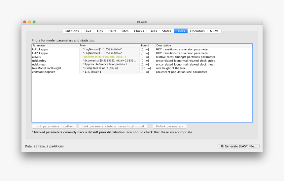Maximize the BEAUti window
284x181 pixels.
point(34,22)
